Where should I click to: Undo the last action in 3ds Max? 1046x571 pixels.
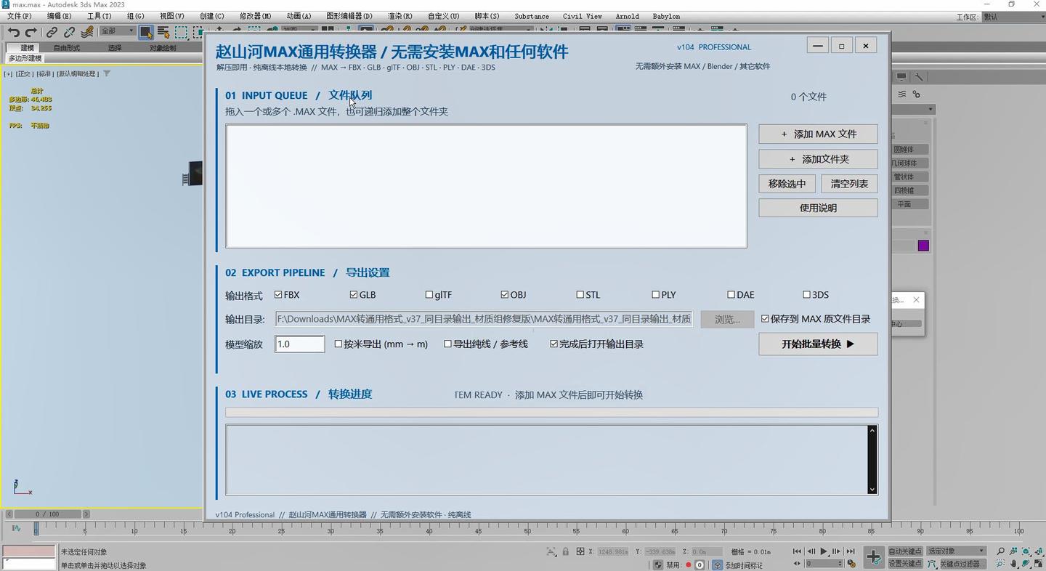tap(13, 32)
